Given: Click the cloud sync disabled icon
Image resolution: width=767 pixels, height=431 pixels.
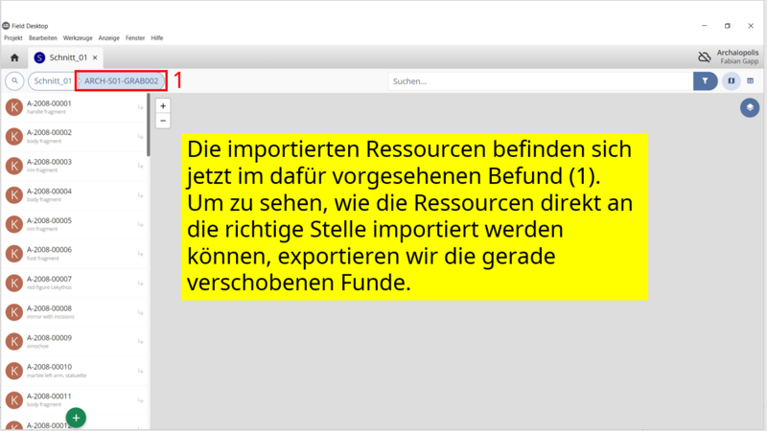Looking at the screenshot, I should click(705, 57).
